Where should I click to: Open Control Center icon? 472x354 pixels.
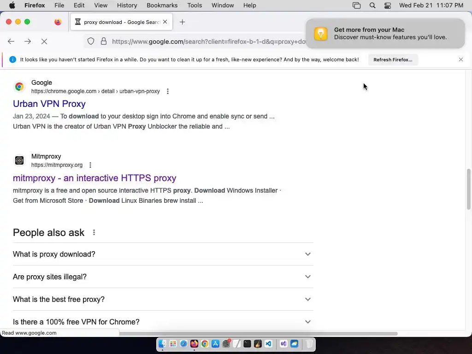(x=387, y=5)
